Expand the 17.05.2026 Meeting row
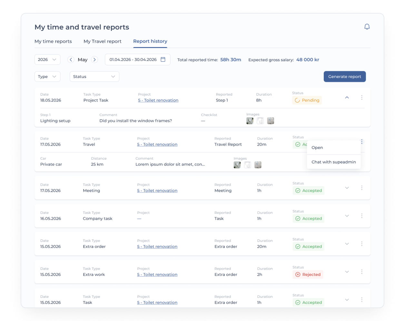The width and height of the screenshot is (405, 321). [347, 188]
